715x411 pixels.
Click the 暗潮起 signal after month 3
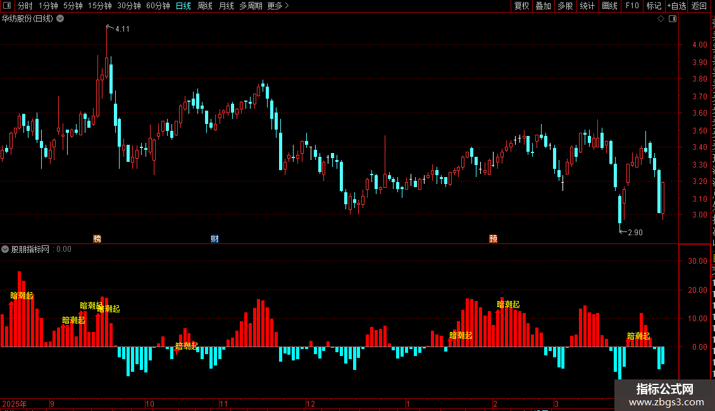638,336
